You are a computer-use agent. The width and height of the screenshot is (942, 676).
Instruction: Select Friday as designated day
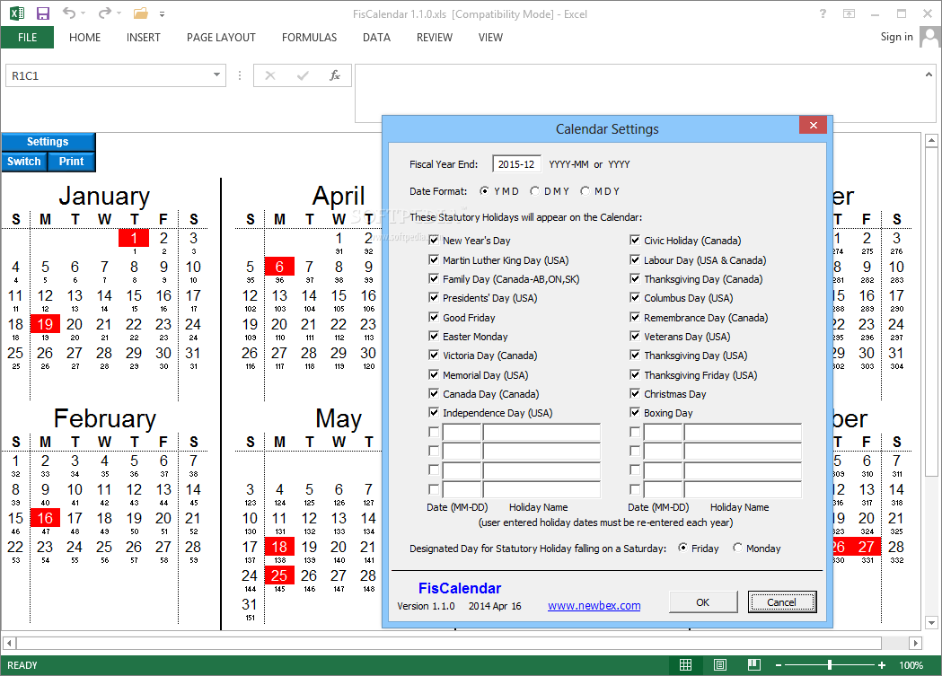tap(682, 548)
